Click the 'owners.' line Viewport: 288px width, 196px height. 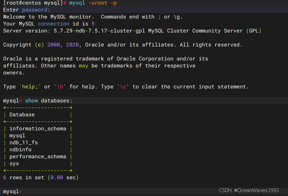pyautogui.click(x=14, y=73)
